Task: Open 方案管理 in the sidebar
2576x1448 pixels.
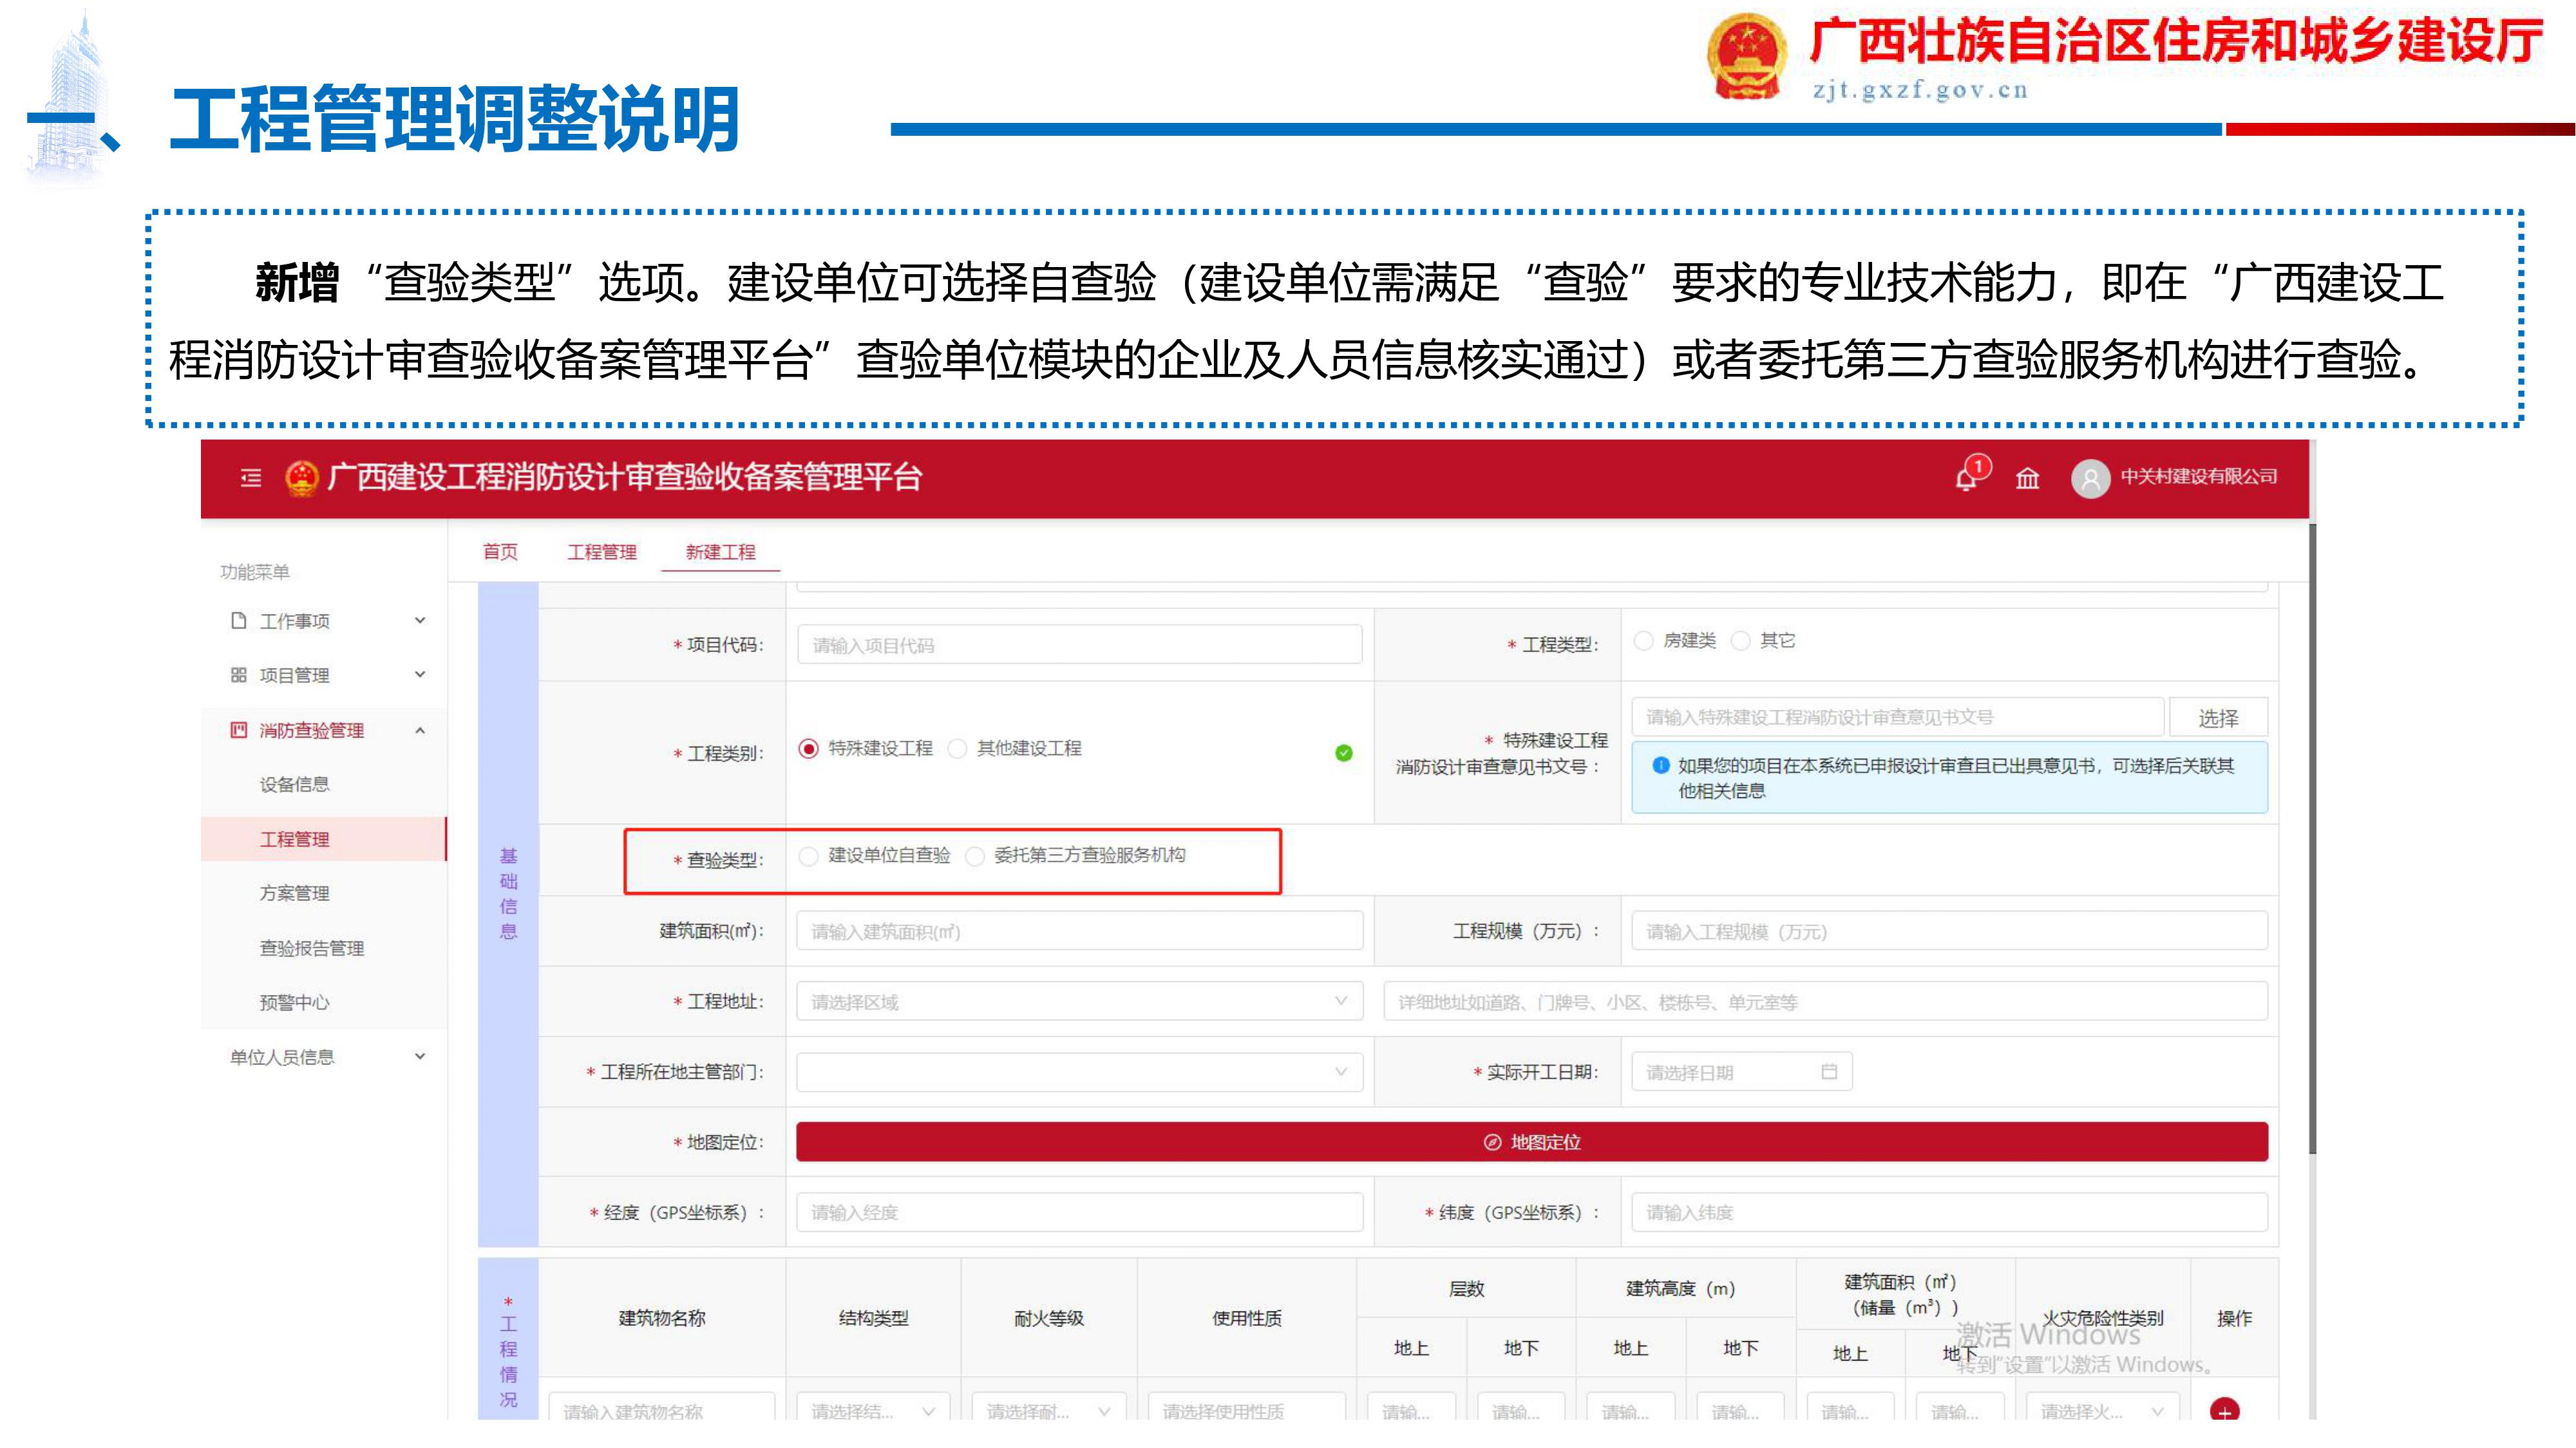Action: (294, 893)
